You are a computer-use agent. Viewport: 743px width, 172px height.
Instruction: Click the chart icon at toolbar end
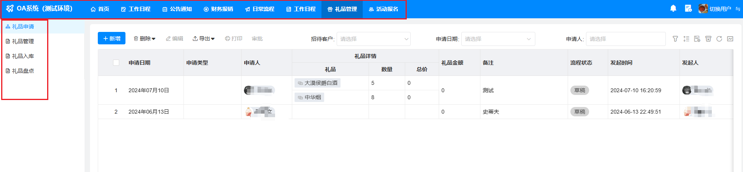click(730, 39)
